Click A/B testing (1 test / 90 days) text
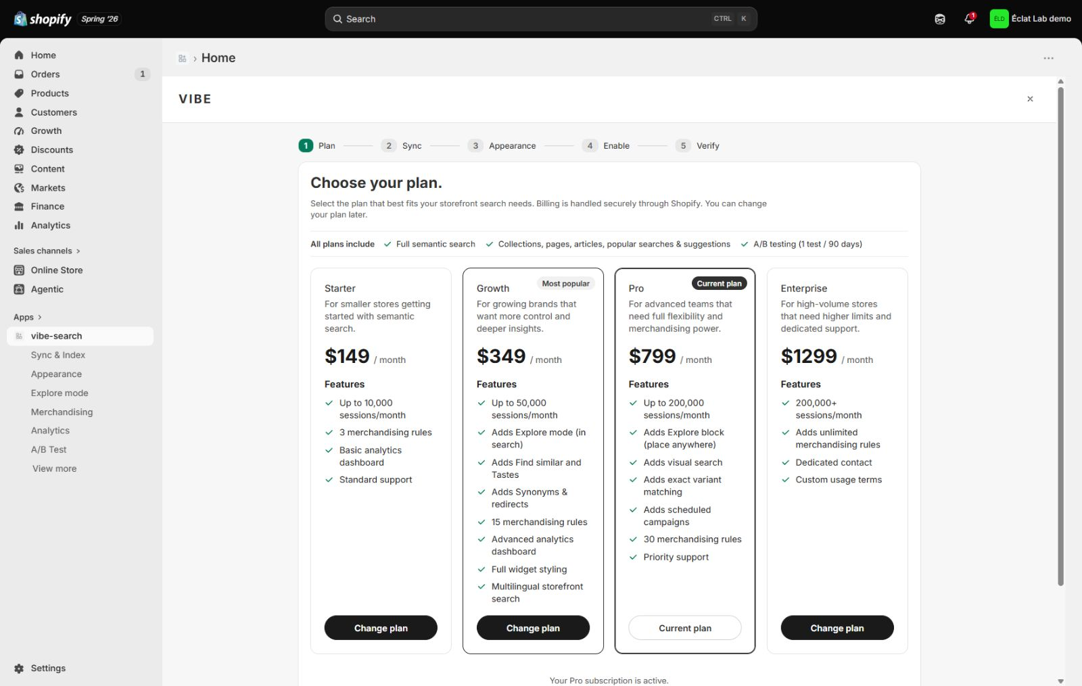The width and height of the screenshot is (1082, 686). [x=807, y=244]
